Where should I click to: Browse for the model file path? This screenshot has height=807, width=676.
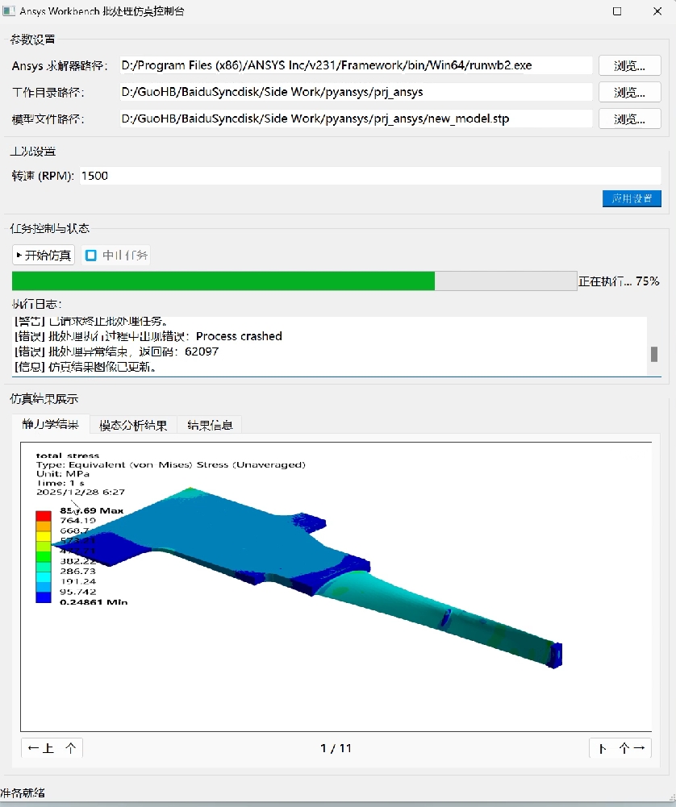(x=630, y=119)
